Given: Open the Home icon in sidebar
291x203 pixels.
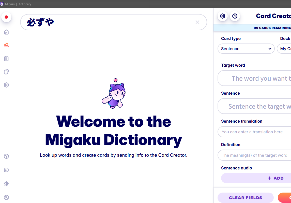Looking at the screenshot, I should [6, 32].
